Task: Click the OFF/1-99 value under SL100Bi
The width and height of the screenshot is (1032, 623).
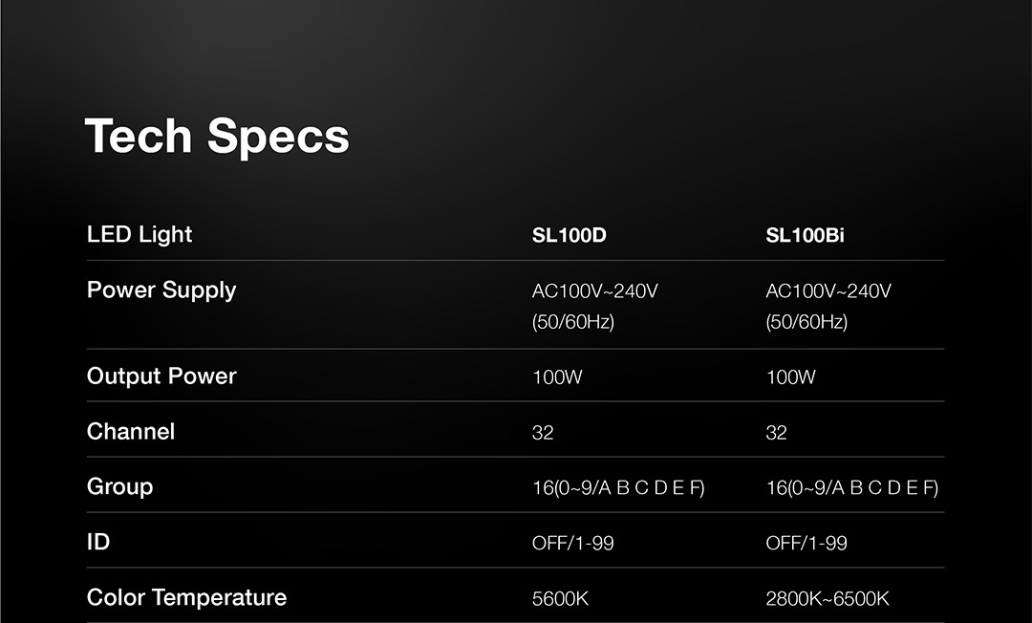Action: (806, 544)
